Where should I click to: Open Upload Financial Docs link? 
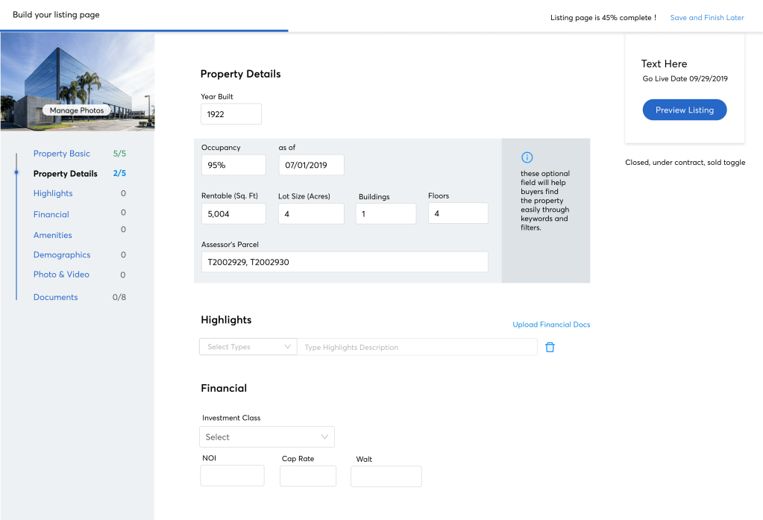tap(550, 325)
